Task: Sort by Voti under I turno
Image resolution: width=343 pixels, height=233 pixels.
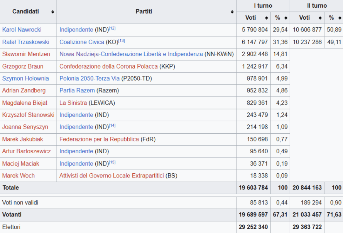Action: coord(266,18)
